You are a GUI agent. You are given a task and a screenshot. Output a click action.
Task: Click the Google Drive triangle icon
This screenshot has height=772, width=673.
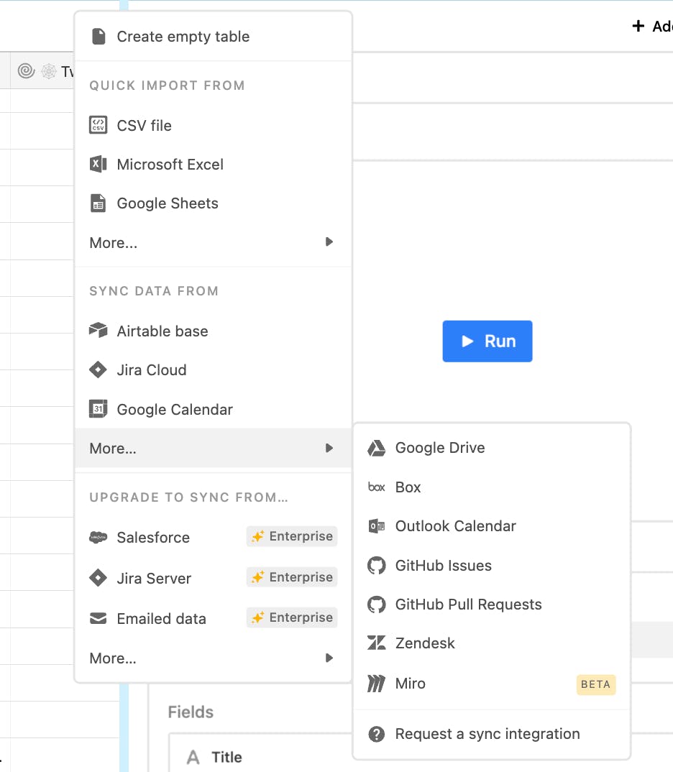[x=377, y=448]
